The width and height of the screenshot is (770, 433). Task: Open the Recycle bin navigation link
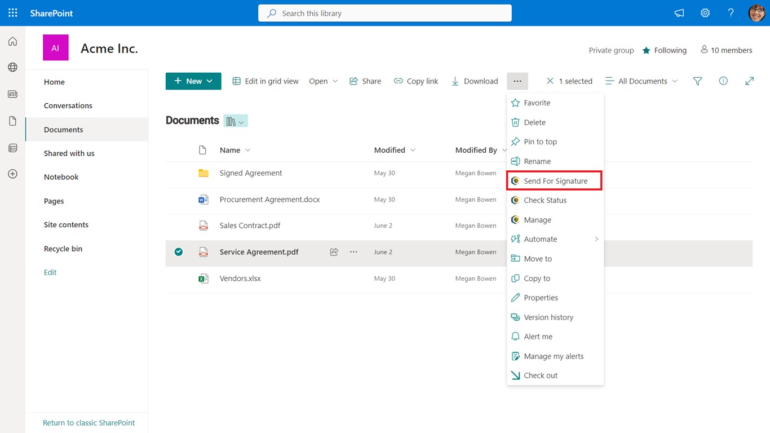point(63,249)
